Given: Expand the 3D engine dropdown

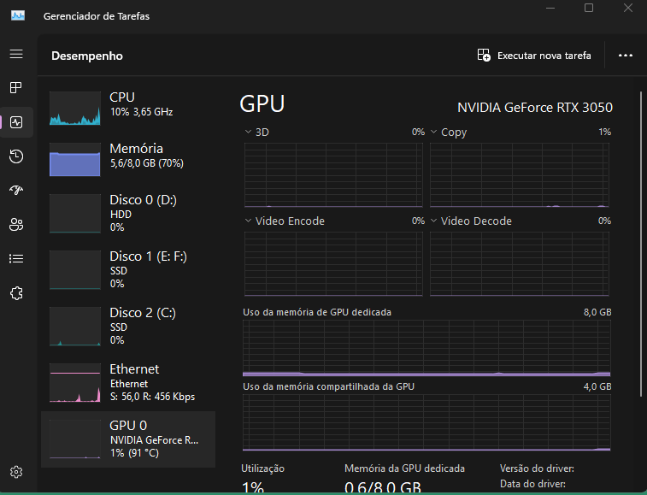Looking at the screenshot, I should coord(248,132).
